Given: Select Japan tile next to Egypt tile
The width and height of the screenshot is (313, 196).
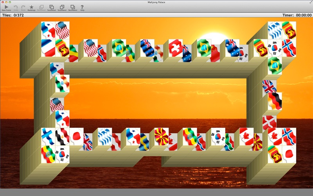Looking at the screenshot, I should pos(76,136).
